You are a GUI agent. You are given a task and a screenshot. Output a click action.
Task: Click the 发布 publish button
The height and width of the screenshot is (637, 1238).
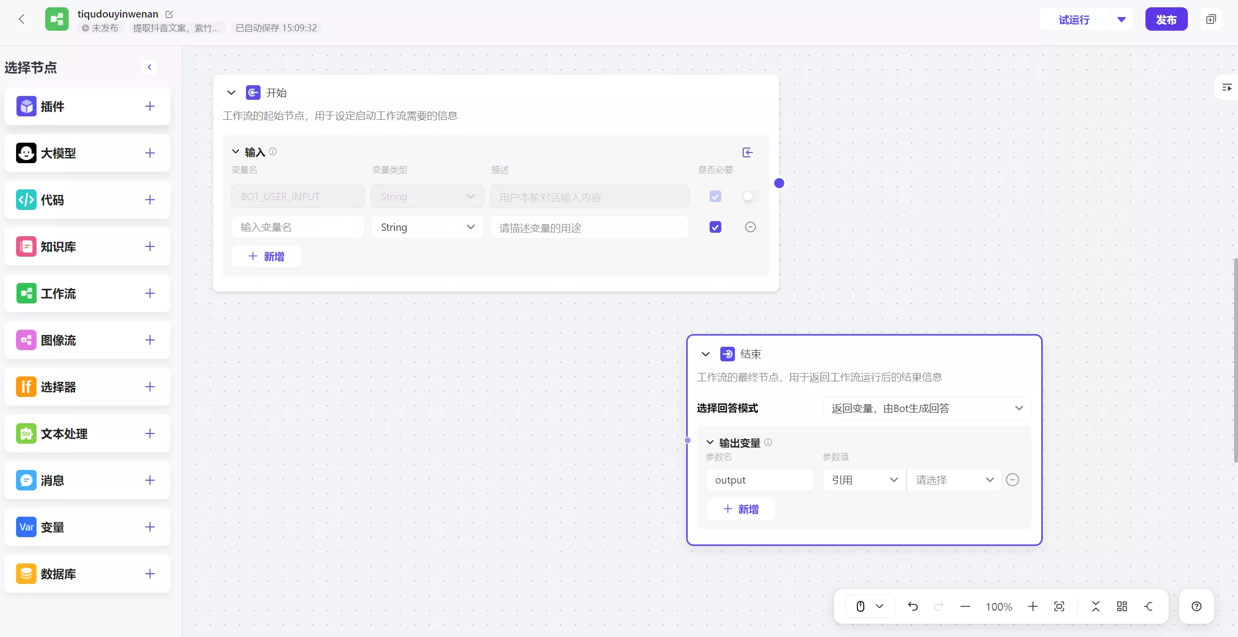[x=1166, y=19]
